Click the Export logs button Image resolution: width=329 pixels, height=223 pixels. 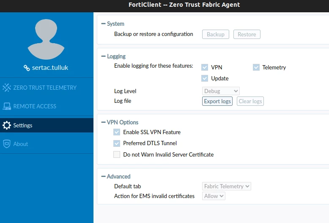[217, 101]
